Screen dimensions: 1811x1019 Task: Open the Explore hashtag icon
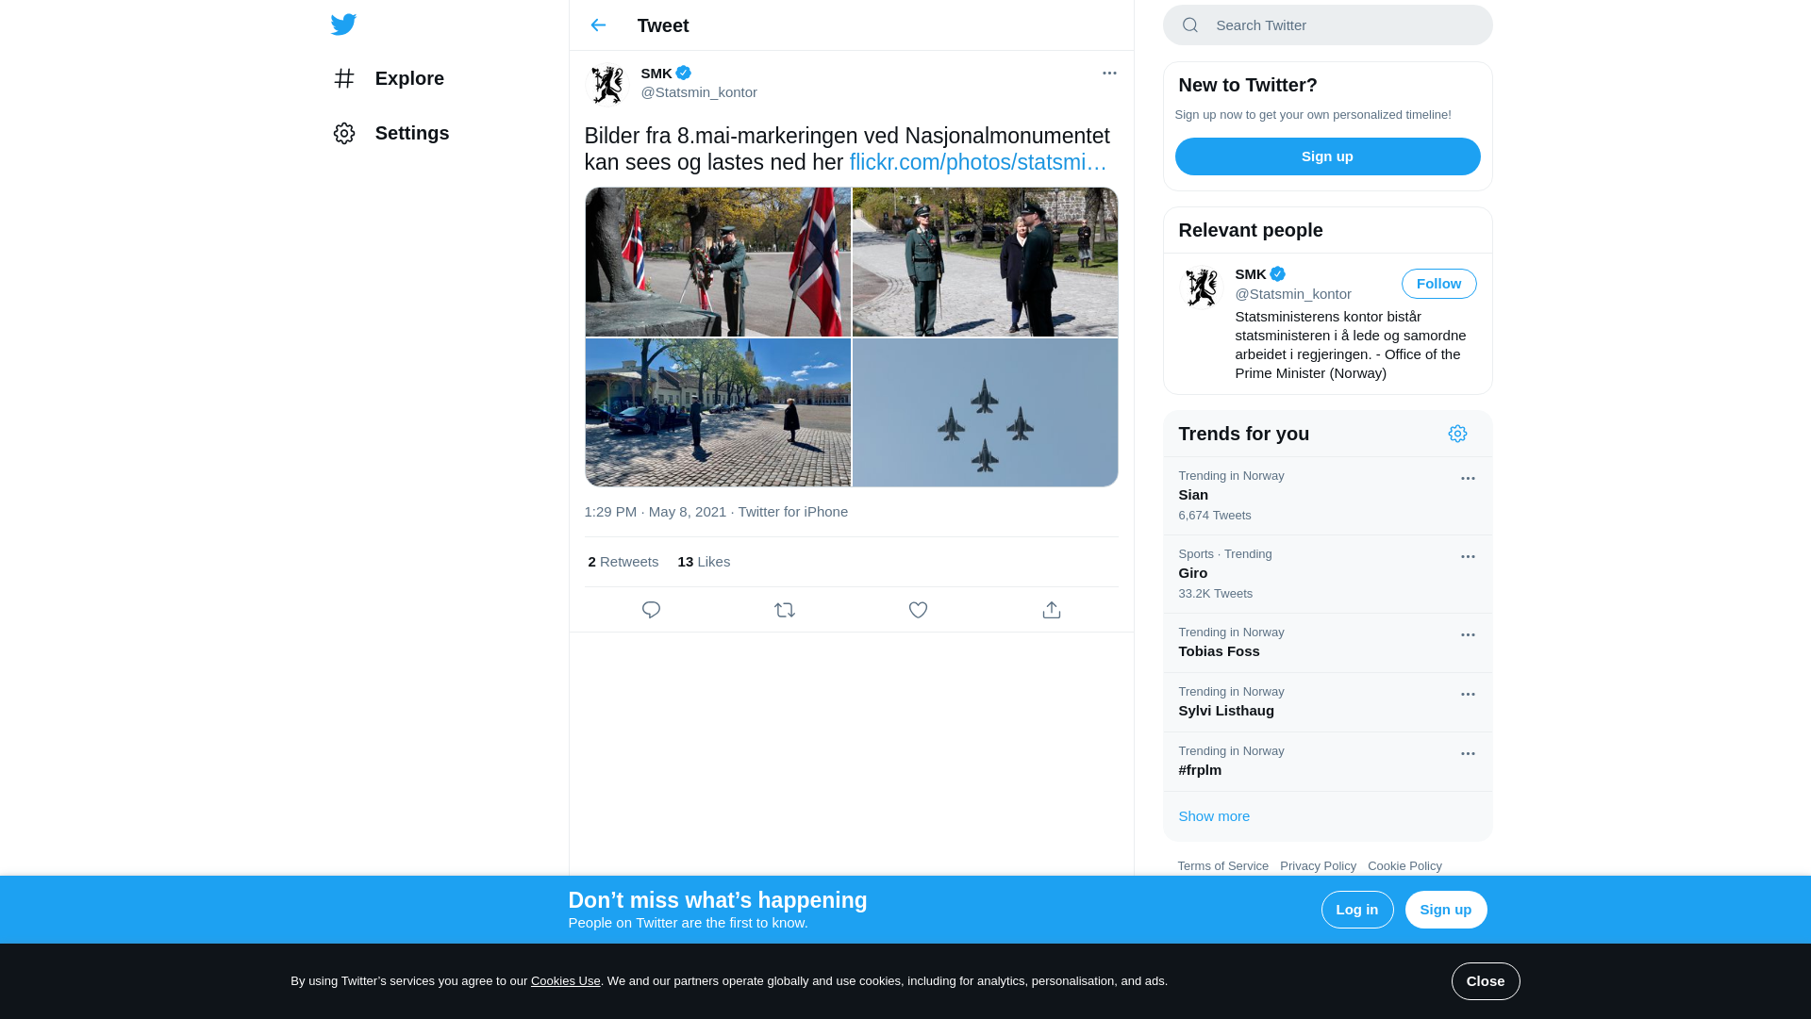(344, 78)
